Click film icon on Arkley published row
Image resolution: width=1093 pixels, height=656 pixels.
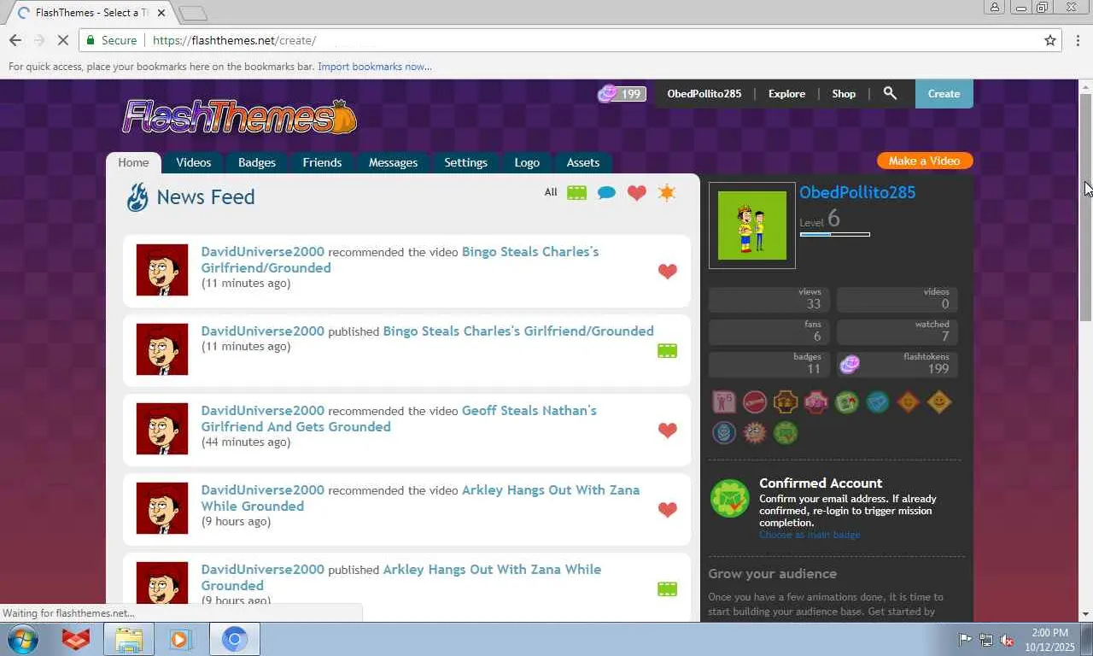point(667,589)
